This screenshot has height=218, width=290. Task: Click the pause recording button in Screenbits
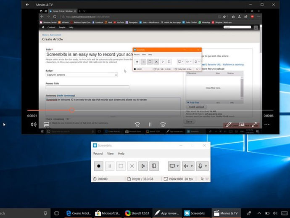[110, 166]
